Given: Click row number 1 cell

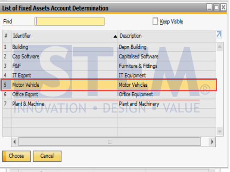Looking at the screenshot, I should point(7,47).
